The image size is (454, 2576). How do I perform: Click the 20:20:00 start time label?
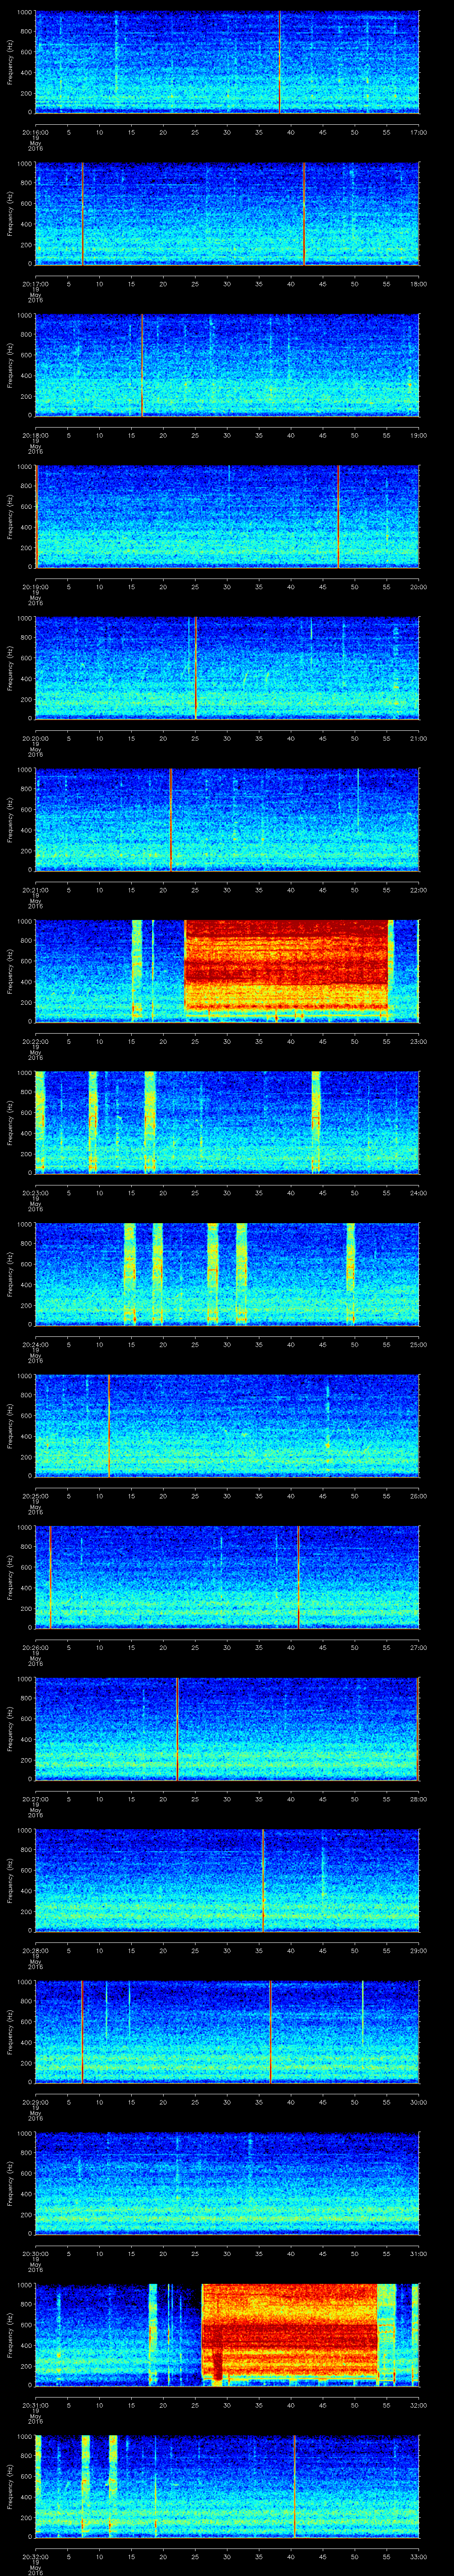pyautogui.click(x=35, y=738)
